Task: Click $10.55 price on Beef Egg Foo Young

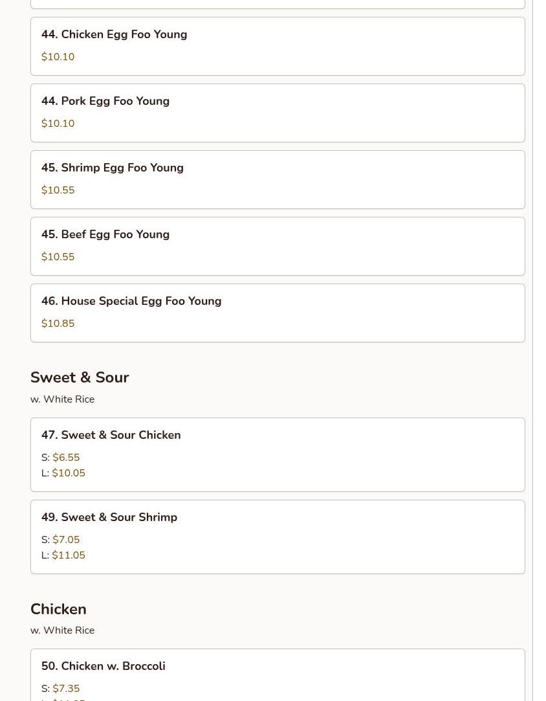Action: coord(58,257)
